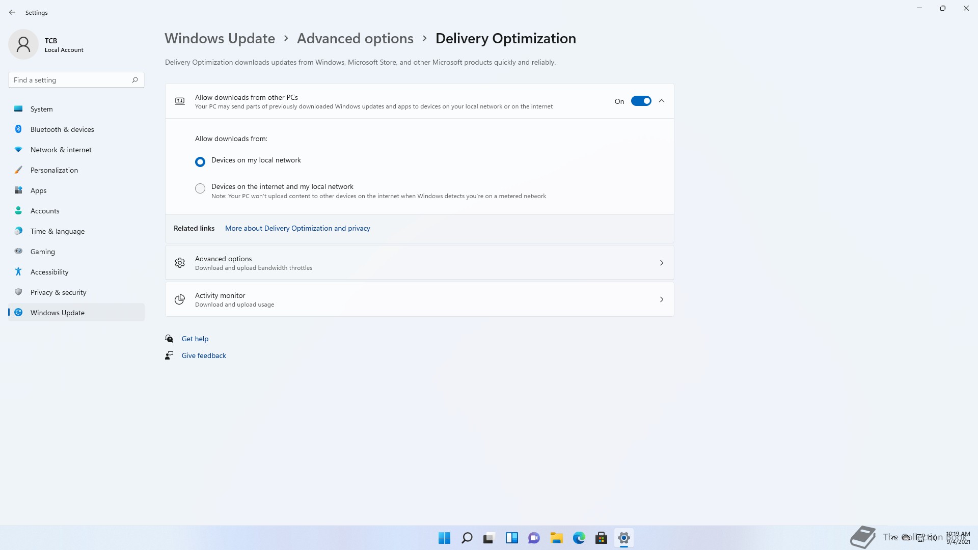Collapse the Allow downloads from other PCs section
978x550 pixels.
click(662, 101)
